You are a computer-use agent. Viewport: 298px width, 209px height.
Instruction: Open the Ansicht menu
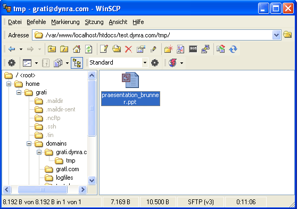(118, 22)
